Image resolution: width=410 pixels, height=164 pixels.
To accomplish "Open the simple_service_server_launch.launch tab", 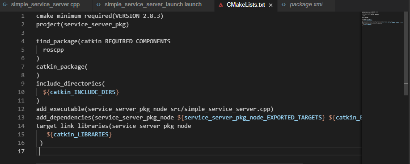I will pyautogui.click(x=153, y=5).
